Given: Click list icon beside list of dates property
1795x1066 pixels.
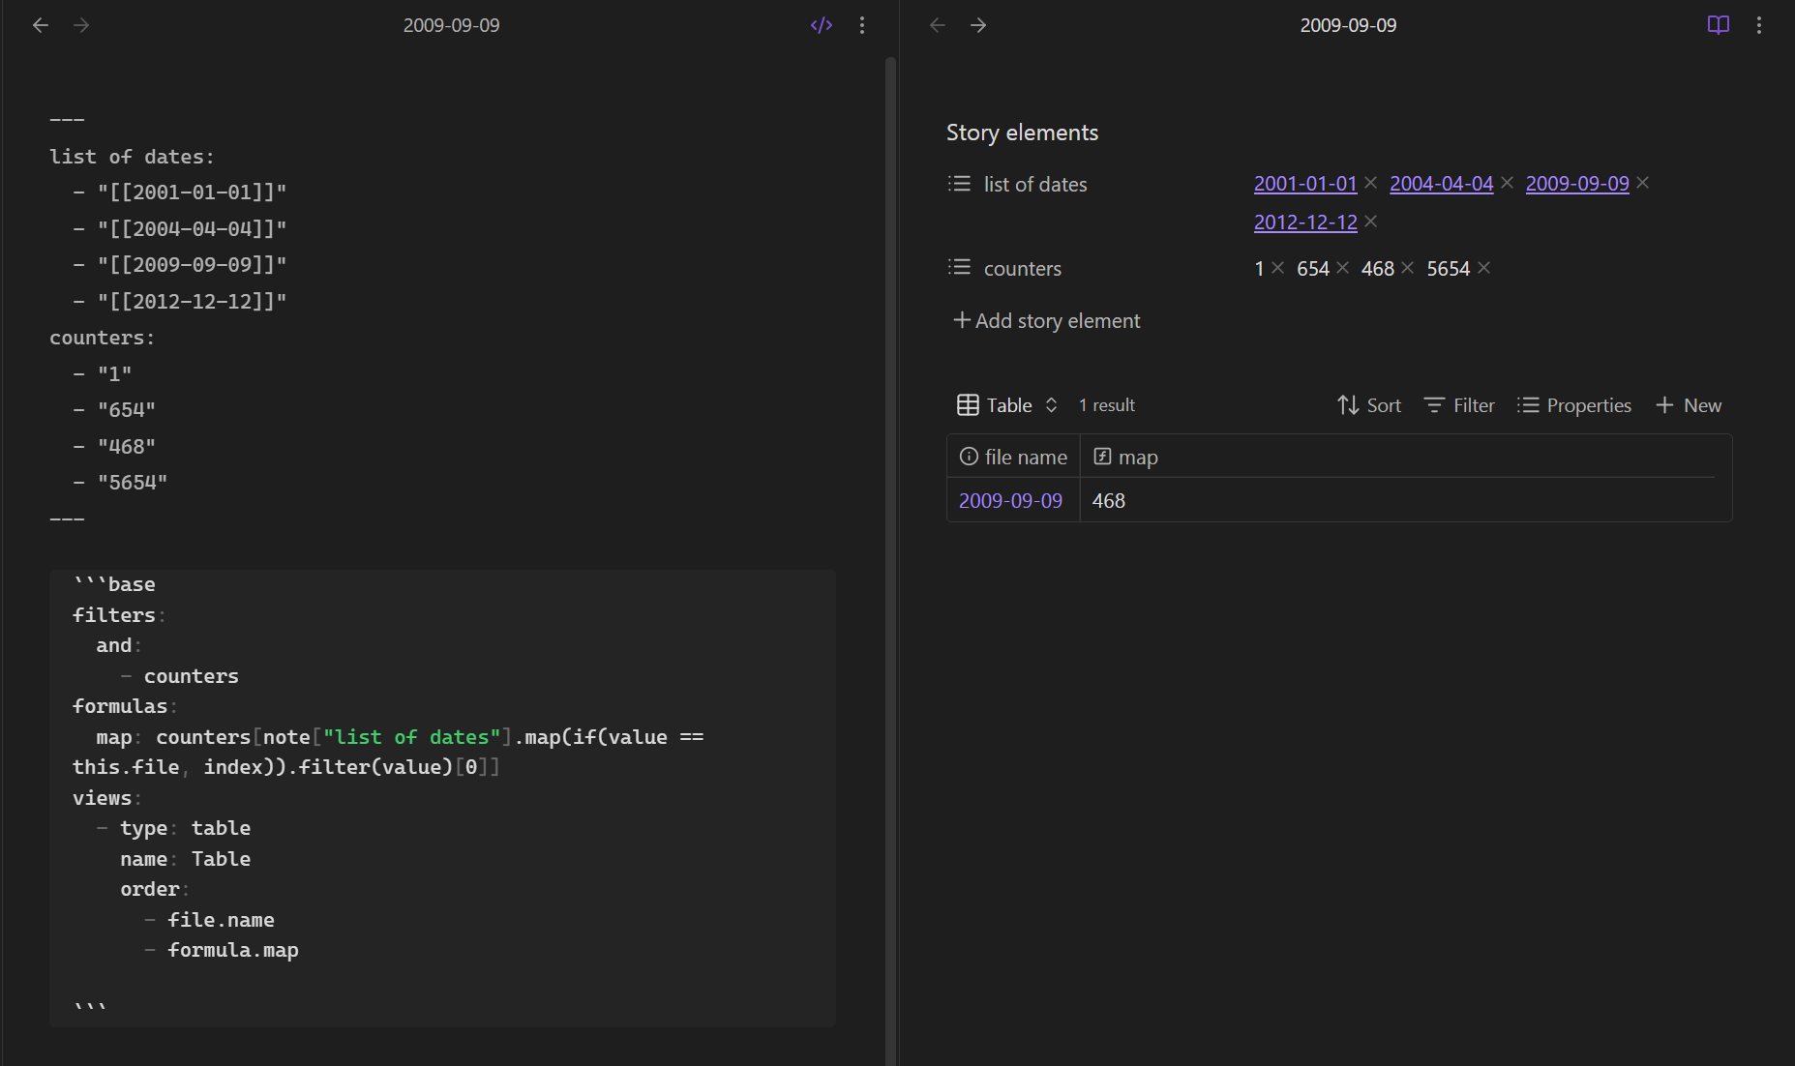Looking at the screenshot, I should coord(959,184).
